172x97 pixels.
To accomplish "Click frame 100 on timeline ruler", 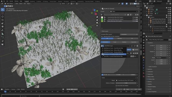I will [x=58, y=92].
